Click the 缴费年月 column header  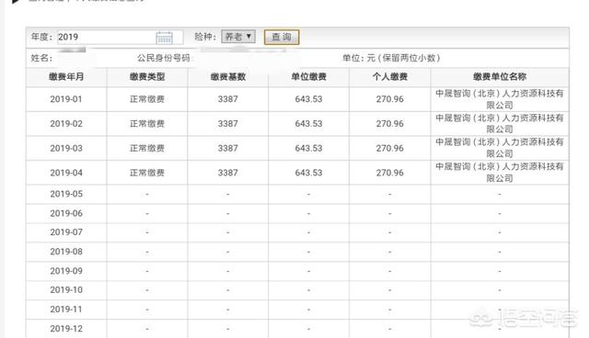[66, 77]
